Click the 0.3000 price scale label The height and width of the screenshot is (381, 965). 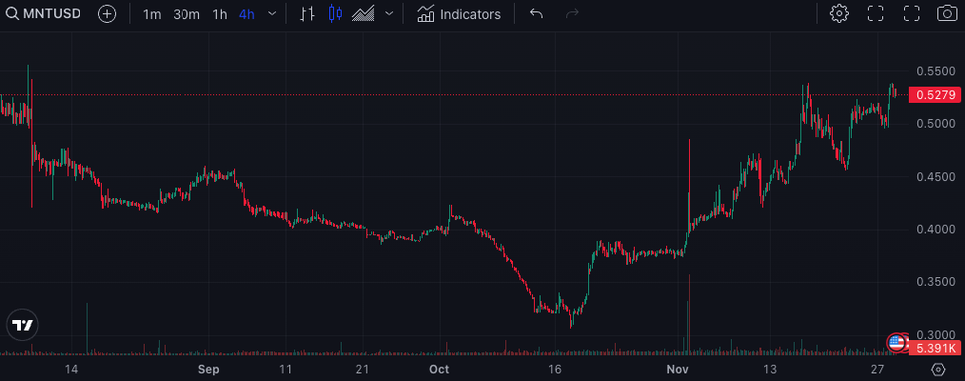[935, 335]
